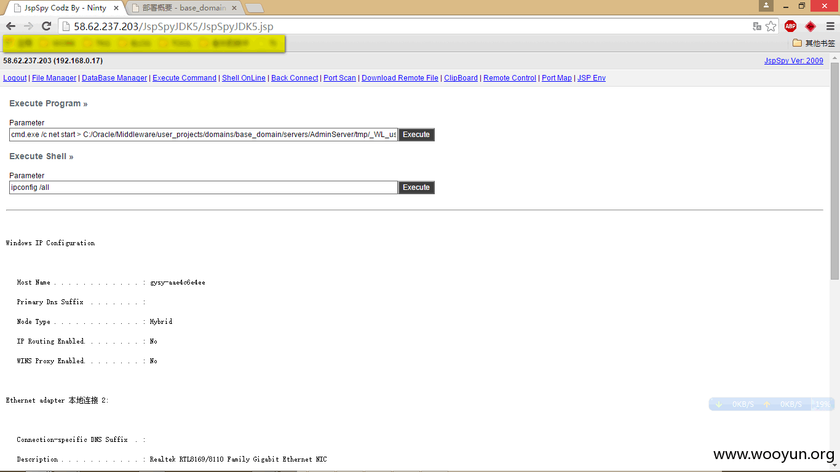
Task: Open a new browser tab
Action: [x=255, y=8]
